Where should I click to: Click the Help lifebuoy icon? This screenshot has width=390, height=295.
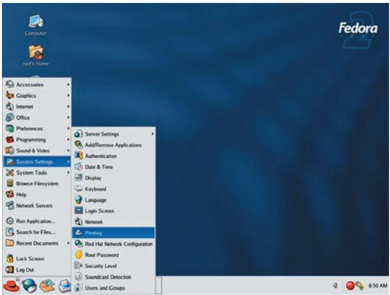(10, 194)
